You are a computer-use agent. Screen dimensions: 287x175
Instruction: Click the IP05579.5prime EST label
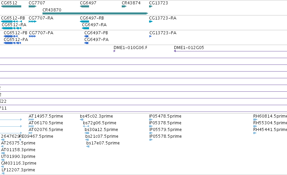point(166,130)
